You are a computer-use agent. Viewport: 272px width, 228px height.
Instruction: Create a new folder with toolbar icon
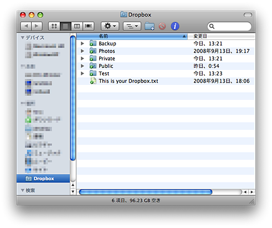coord(150,26)
